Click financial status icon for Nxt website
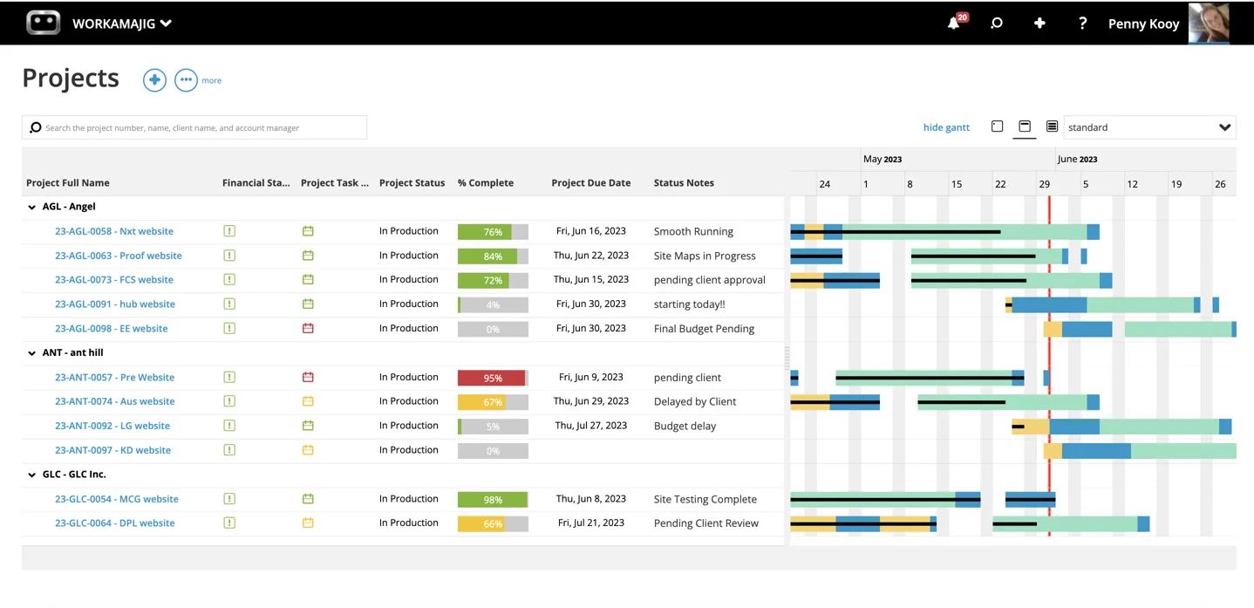 [x=229, y=231]
